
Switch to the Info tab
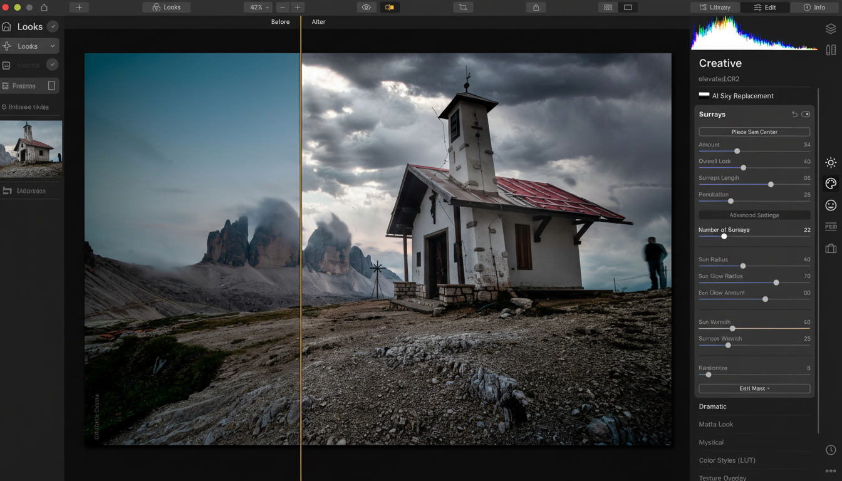pyautogui.click(x=815, y=7)
